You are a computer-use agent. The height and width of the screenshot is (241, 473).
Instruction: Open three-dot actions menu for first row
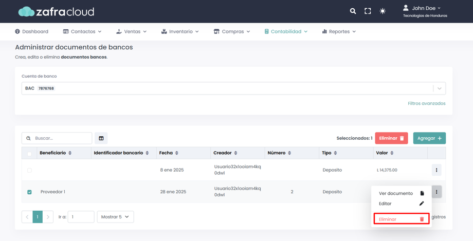pyautogui.click(x=436, y=170)
